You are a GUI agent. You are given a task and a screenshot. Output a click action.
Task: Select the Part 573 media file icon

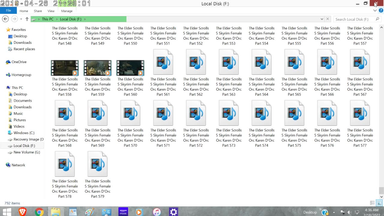229,113
